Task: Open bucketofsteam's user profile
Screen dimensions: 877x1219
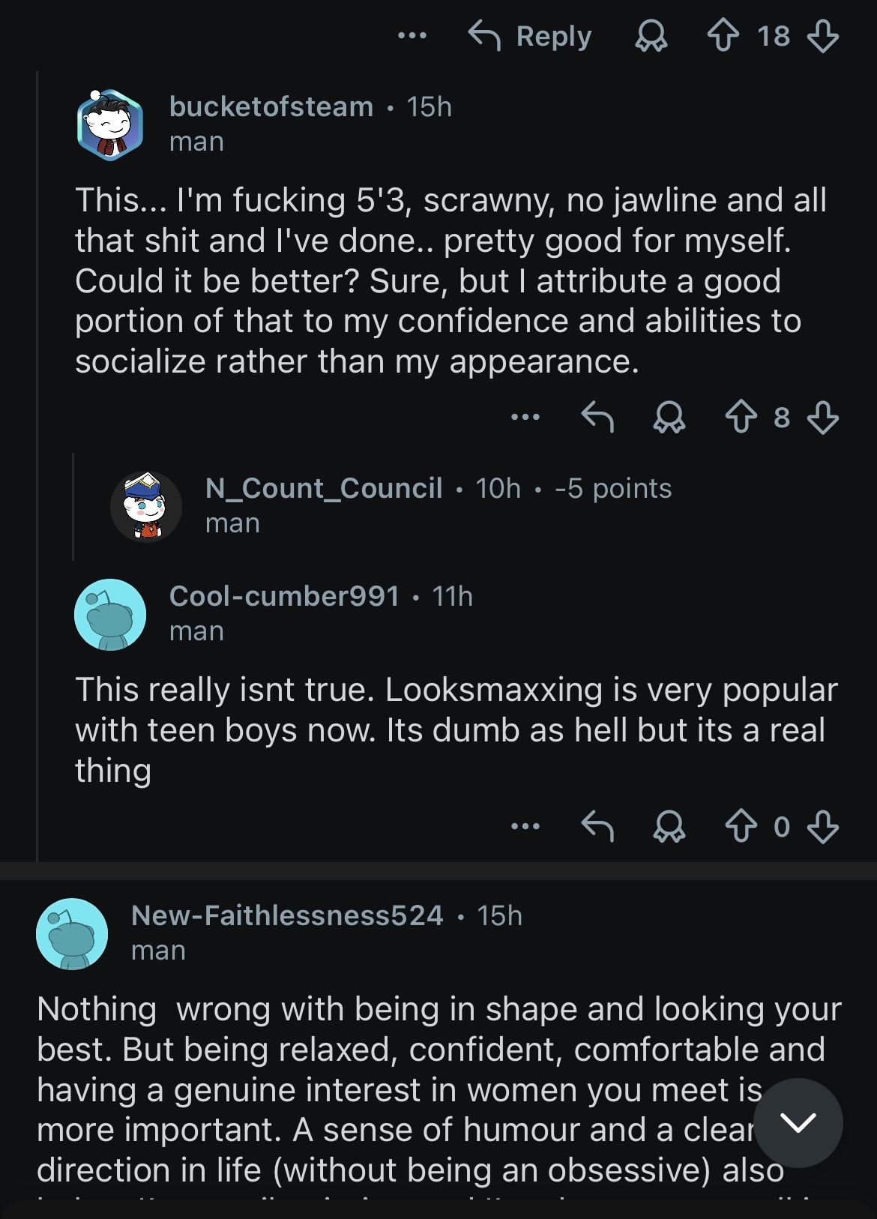Action: [x=271, y=106]
